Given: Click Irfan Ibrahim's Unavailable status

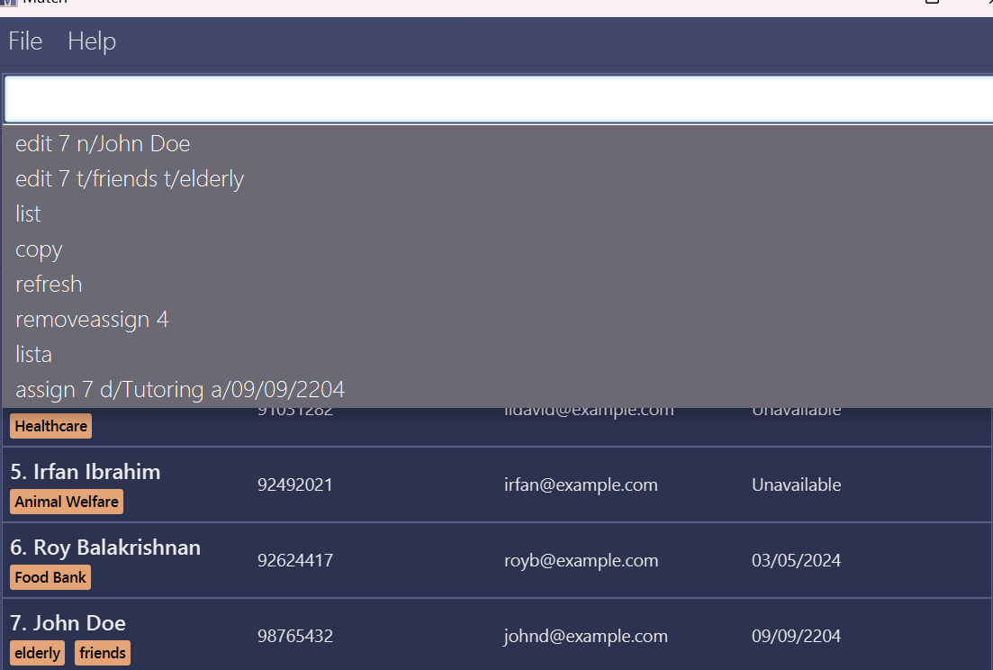Looking at the screenshot, I should click(x=796, y=485).
